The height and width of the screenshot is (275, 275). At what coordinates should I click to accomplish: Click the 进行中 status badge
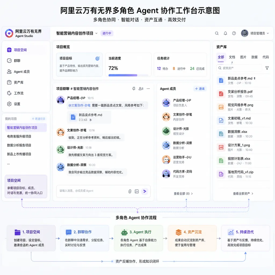pos(107,33)
